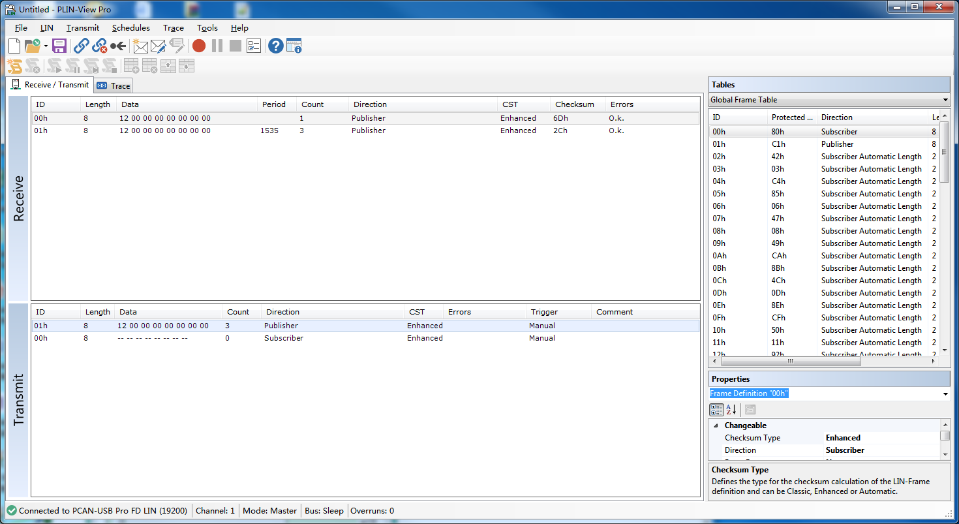Viewport: 959px width, 524px height.
Task: Open the Frame Definition "00h" dropdown
Action: click(x=945, y=394)
